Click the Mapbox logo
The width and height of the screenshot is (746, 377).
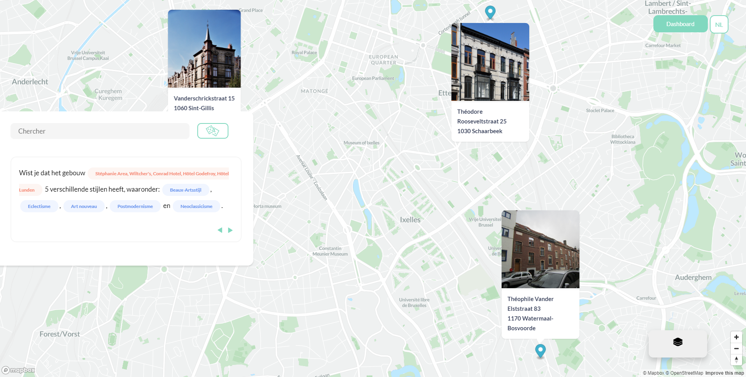(x=18, y=370)
